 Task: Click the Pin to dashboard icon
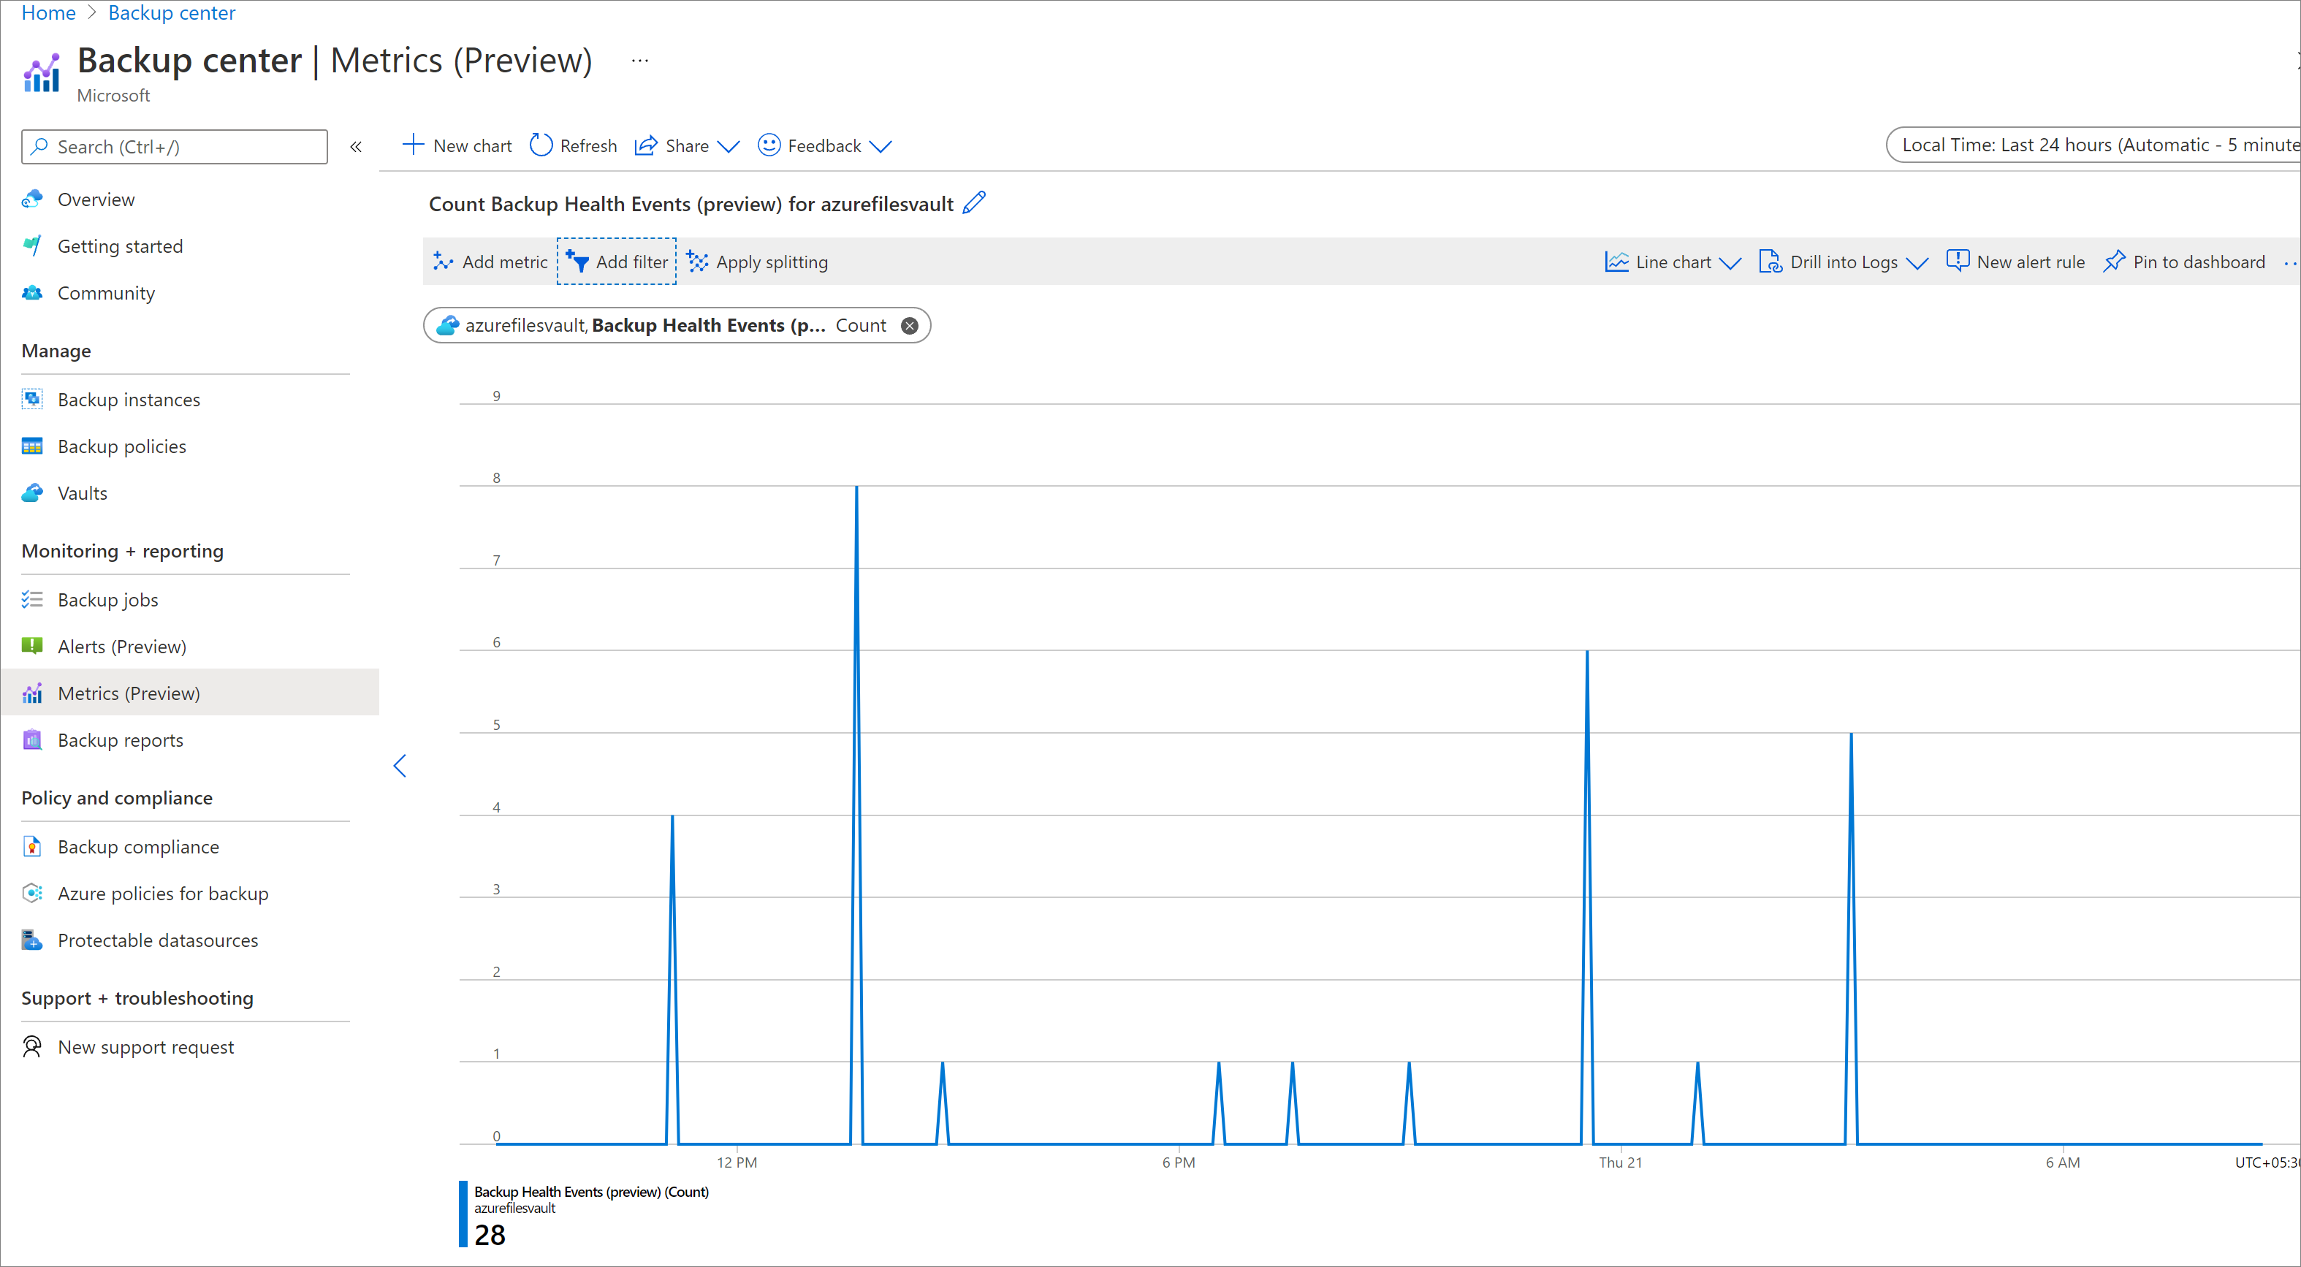[2117, 261]
